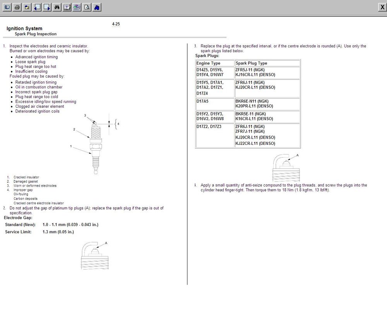
Task: Click the Spark Plug Type column header
Action: coord(267,63)
